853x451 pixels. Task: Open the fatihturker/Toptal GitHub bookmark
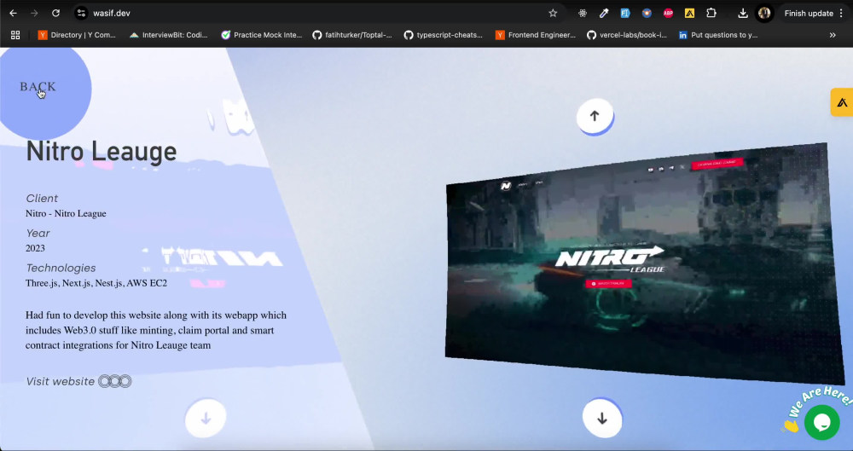(352, 35)
